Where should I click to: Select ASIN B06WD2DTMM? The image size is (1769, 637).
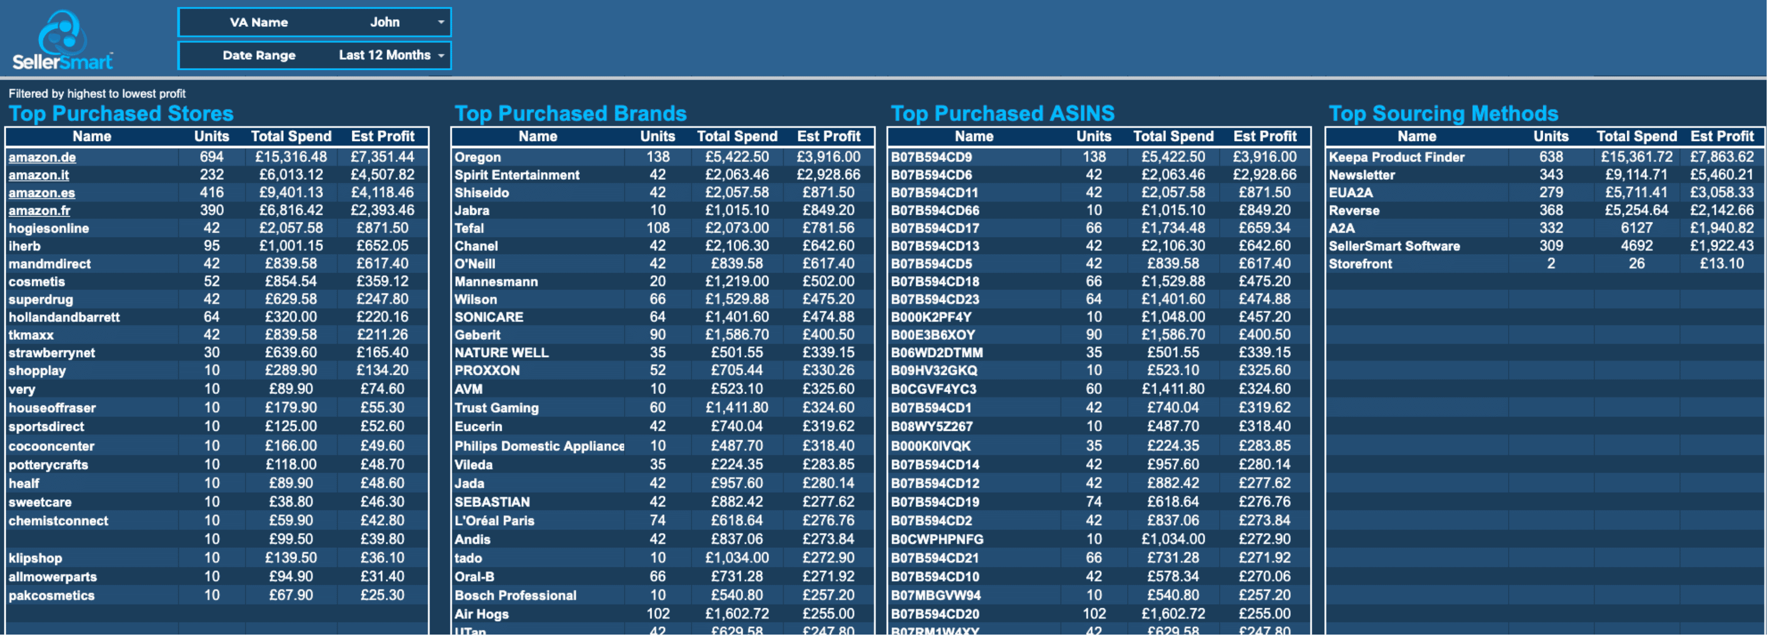(937, 353)
